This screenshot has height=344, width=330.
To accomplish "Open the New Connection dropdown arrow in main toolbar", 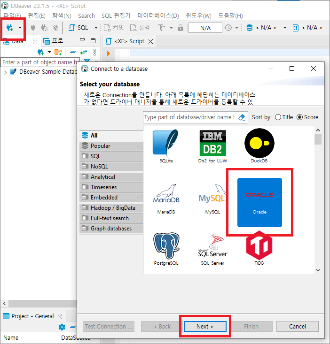I will pos(20,28).
